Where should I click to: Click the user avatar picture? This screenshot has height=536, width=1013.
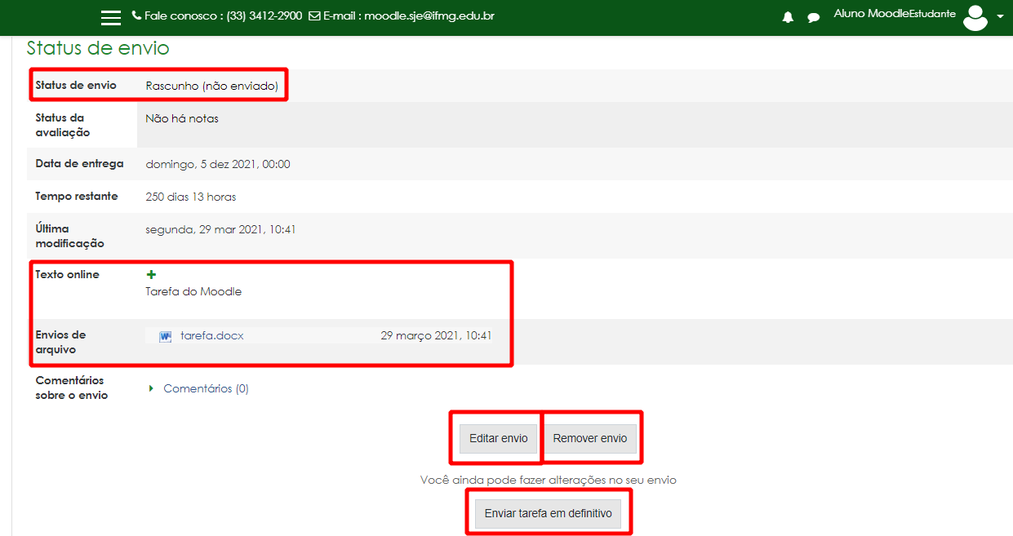975,17
